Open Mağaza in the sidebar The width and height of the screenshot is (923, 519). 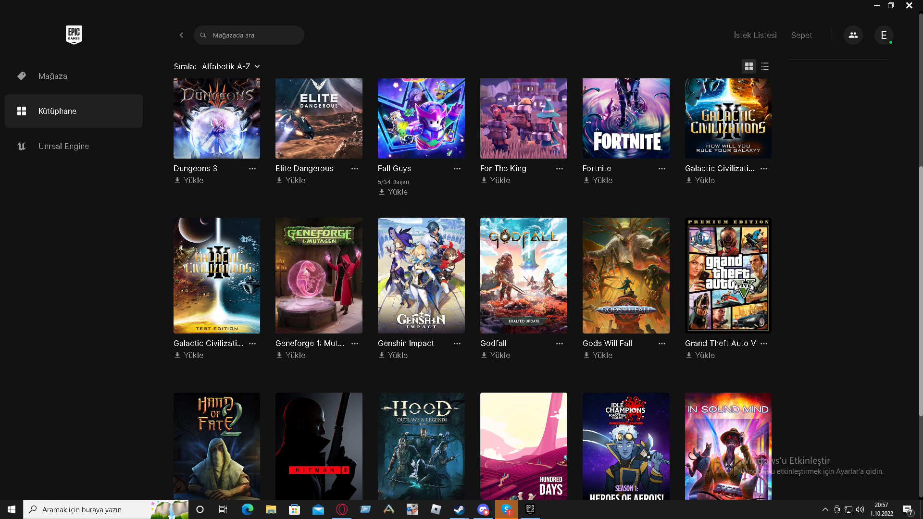click(x=74, y=76)
